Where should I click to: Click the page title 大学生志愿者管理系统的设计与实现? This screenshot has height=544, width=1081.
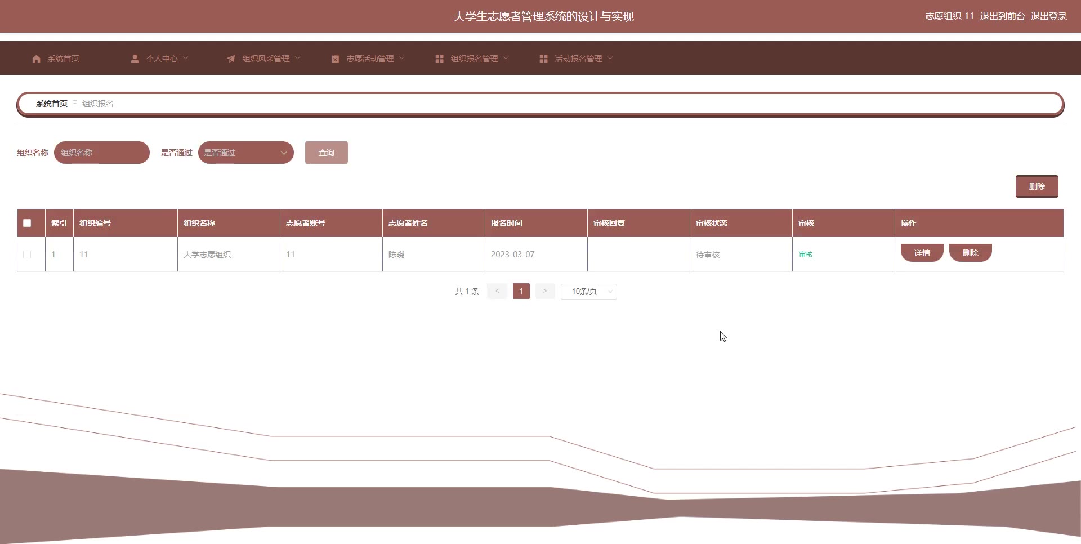(x=544, y=16)
